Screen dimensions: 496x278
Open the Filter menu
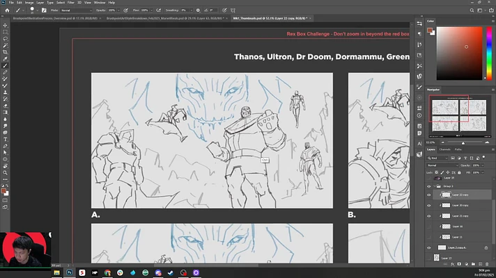(71, 3)
